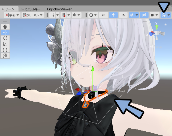172x136 pixels.
Task: Click the tools overlay drag handle
Action: [5, 21]
